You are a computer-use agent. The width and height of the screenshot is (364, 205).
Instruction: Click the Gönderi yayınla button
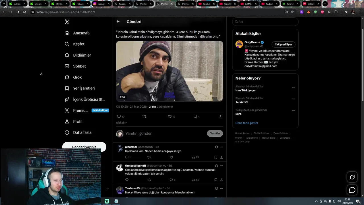84,147
